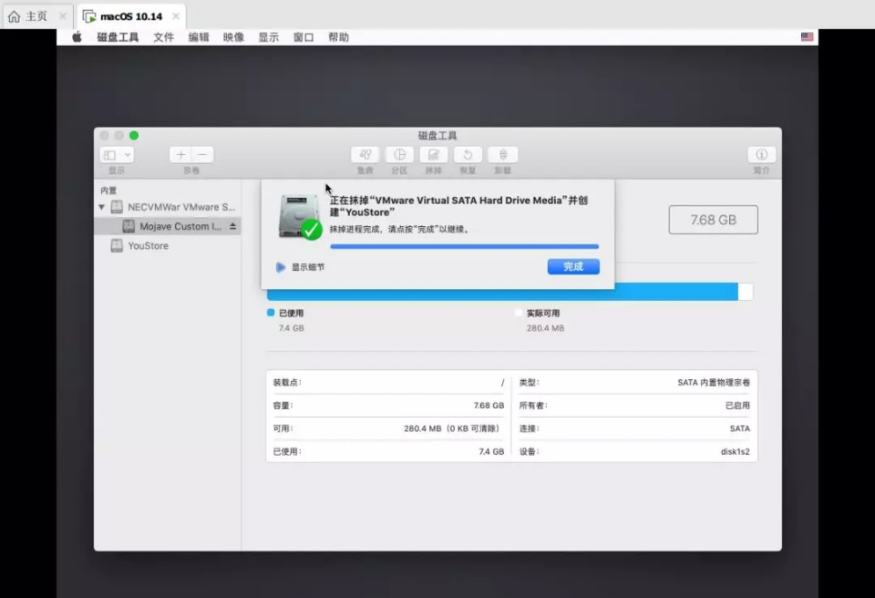The image size is (875, 598).
Task: Click the Restore (恢复) toolbar icon
Action: click(x=468, y=154)
